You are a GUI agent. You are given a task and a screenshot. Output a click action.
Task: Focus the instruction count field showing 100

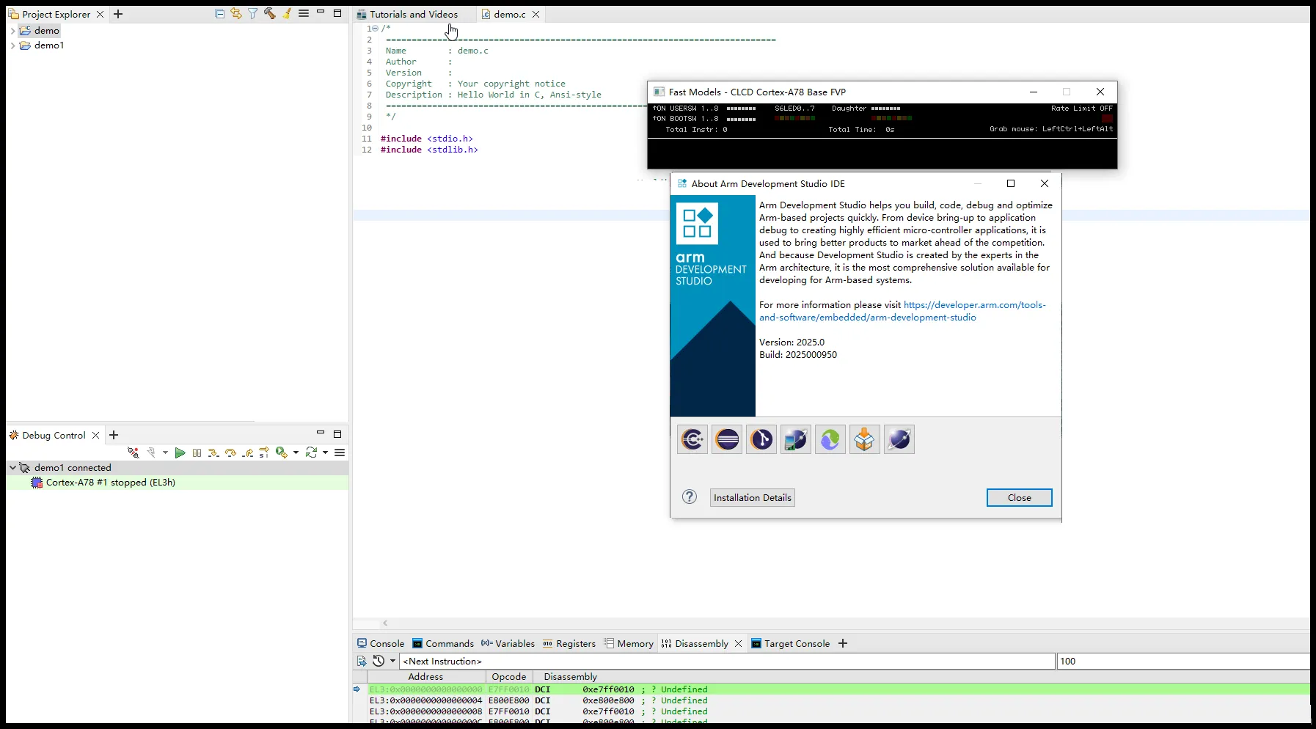click(1183, 661)
